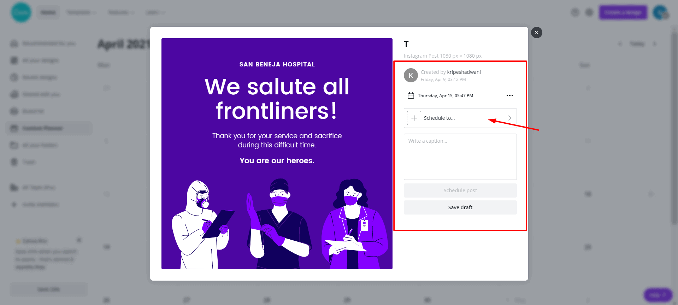
Task: Click into the Write a caption field
Action: tap(460, 157)
